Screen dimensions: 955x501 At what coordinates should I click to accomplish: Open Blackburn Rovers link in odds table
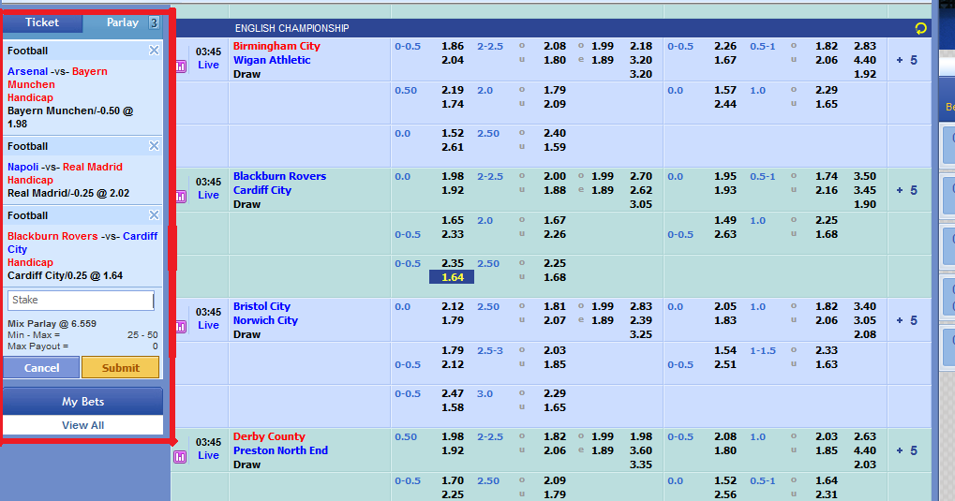coord(279,177)
